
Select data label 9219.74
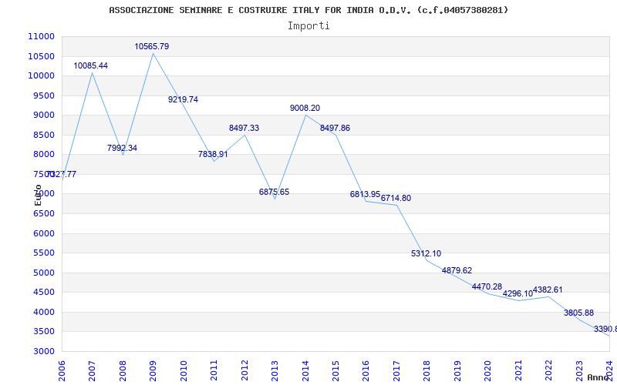click(x=183, y=99)
